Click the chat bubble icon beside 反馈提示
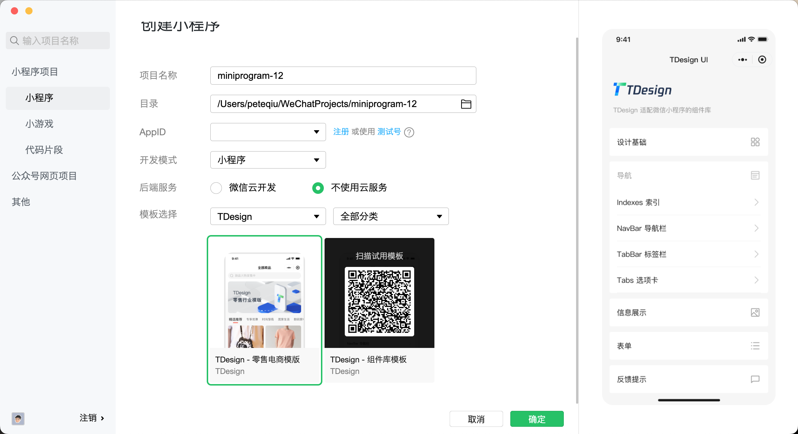The height and width of the screenshot is (434, 798). point(755,379)
